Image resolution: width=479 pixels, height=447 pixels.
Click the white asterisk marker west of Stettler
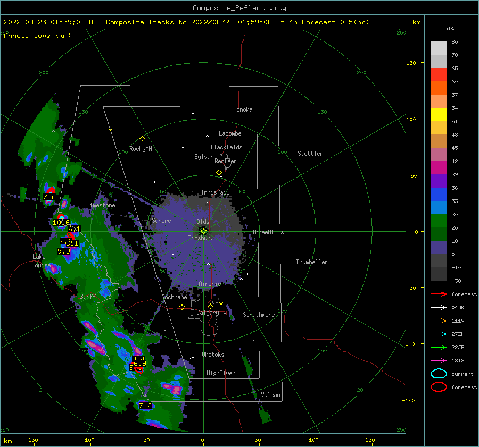253,182
